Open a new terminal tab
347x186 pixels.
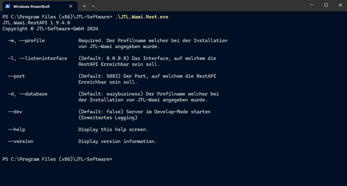84,6
